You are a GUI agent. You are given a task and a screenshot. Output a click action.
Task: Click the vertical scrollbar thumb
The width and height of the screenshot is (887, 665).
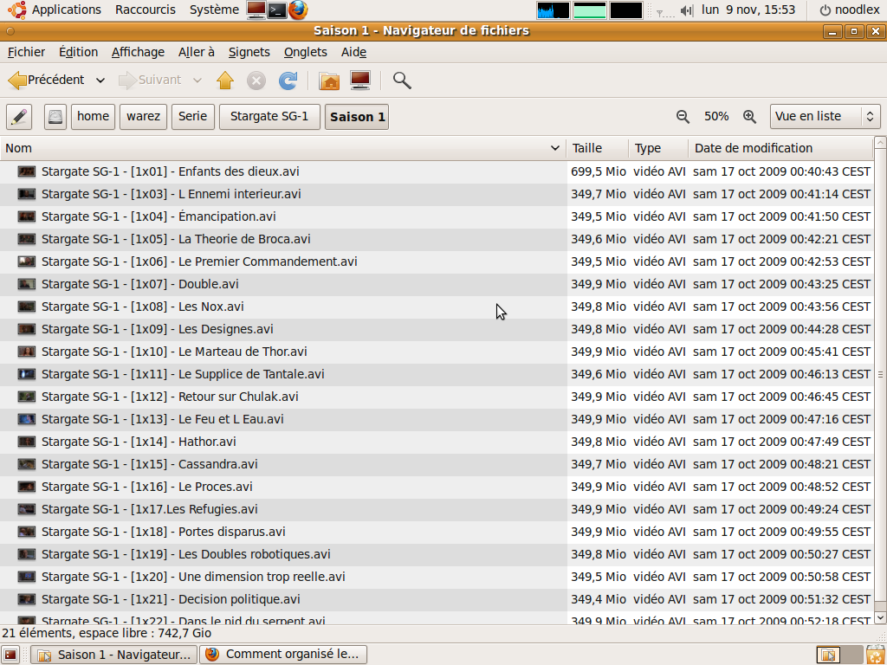tap(880, 374)
